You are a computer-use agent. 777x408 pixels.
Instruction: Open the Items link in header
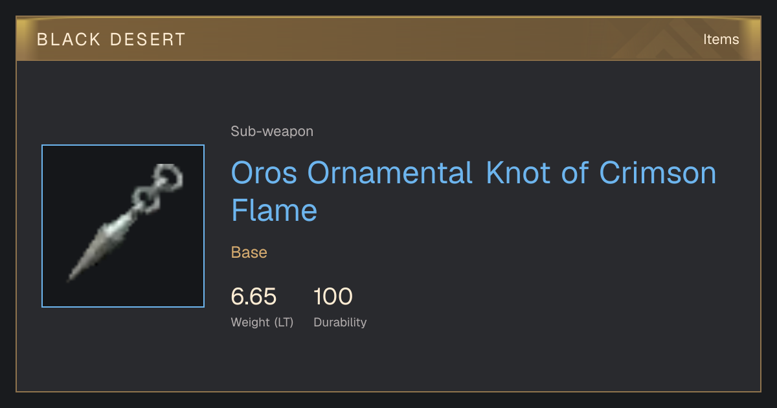(x=721, y=40)
